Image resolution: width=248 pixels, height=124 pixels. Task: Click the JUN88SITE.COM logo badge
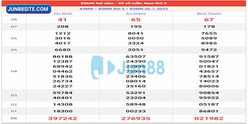pyautogui.click(x=29, y=9)
